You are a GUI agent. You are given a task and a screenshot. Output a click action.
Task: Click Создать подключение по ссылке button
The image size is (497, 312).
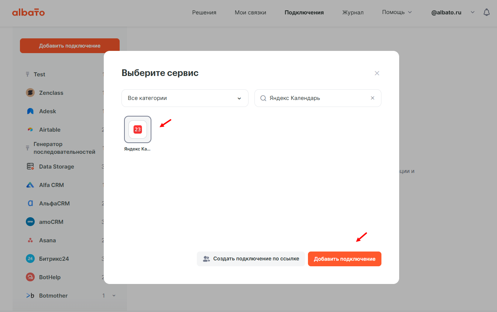pyautogui.click(x=251, y=259)
